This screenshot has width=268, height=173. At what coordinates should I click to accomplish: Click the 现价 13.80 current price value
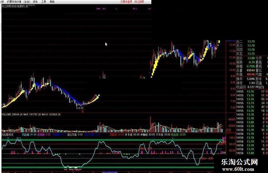pyautogui.click(x=251, y=58)
